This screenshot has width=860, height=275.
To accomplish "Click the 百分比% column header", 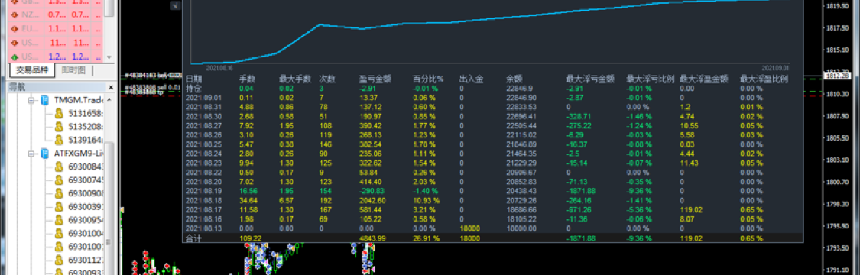I will click(x=428, y=79).
